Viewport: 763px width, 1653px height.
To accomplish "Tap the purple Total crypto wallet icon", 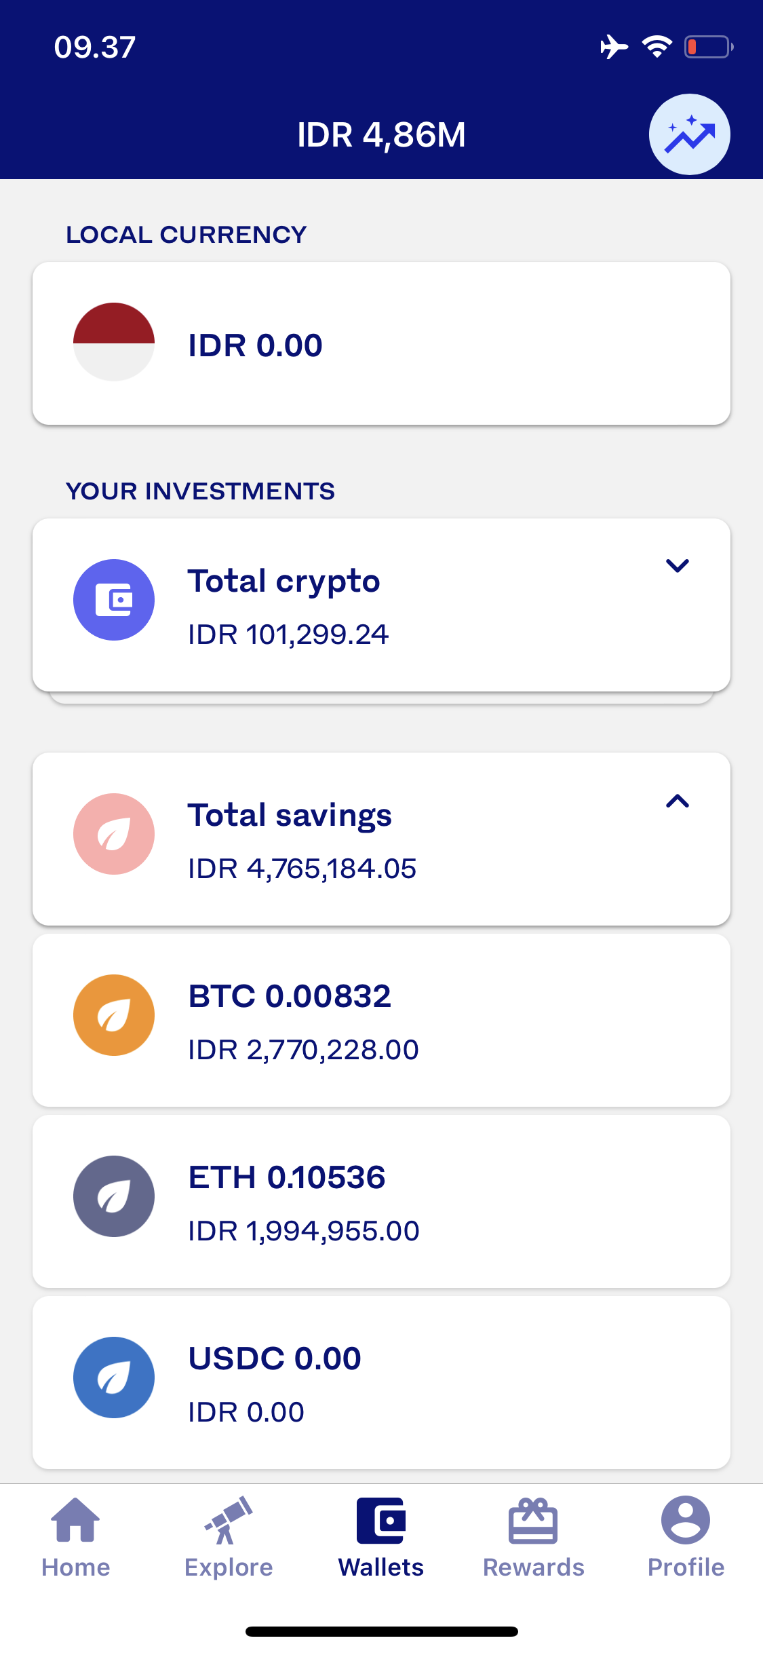I will [x=114, y=600].
